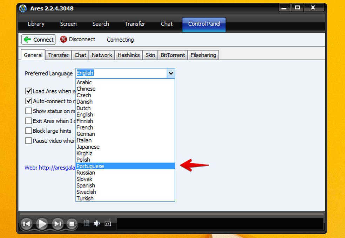Open the BitTorrent settings tab
Image resolution: width=345 pixels, height=238 pixels.
(x=173, y=55)
